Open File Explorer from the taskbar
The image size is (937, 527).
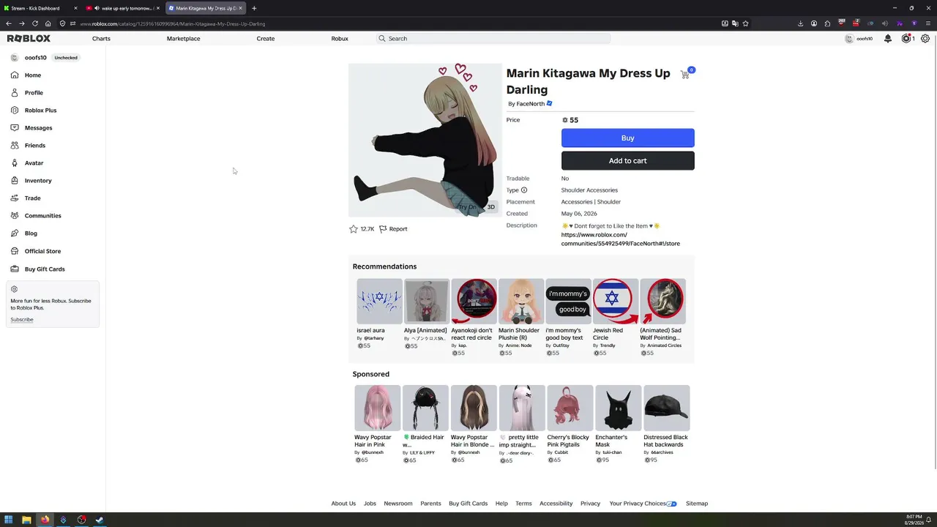26,520
